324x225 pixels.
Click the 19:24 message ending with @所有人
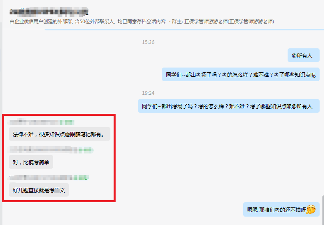coord(229,106)
